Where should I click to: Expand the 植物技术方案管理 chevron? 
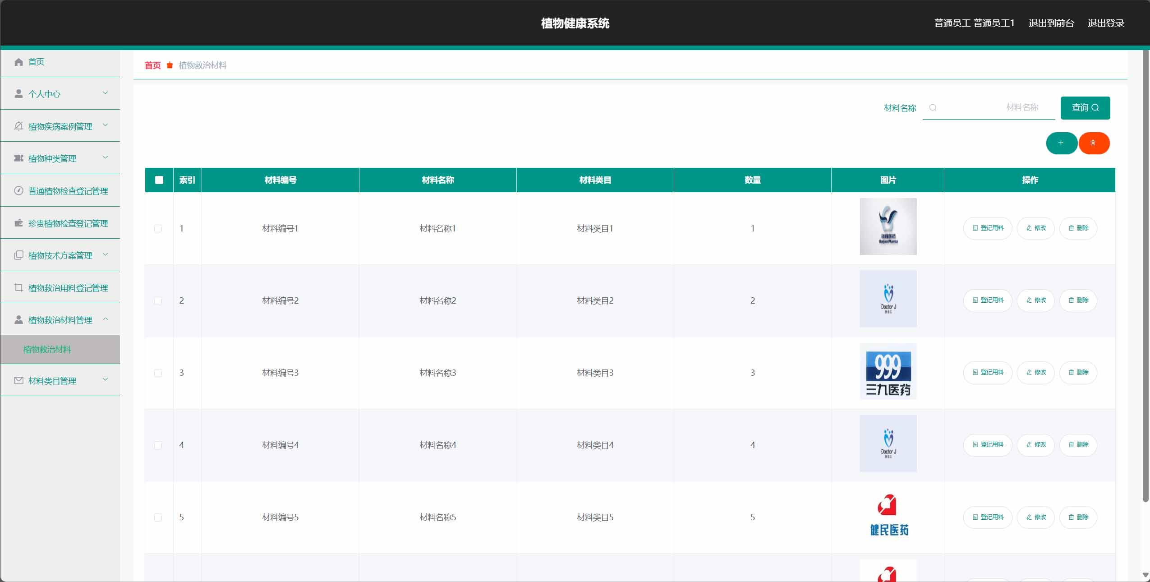105,254
